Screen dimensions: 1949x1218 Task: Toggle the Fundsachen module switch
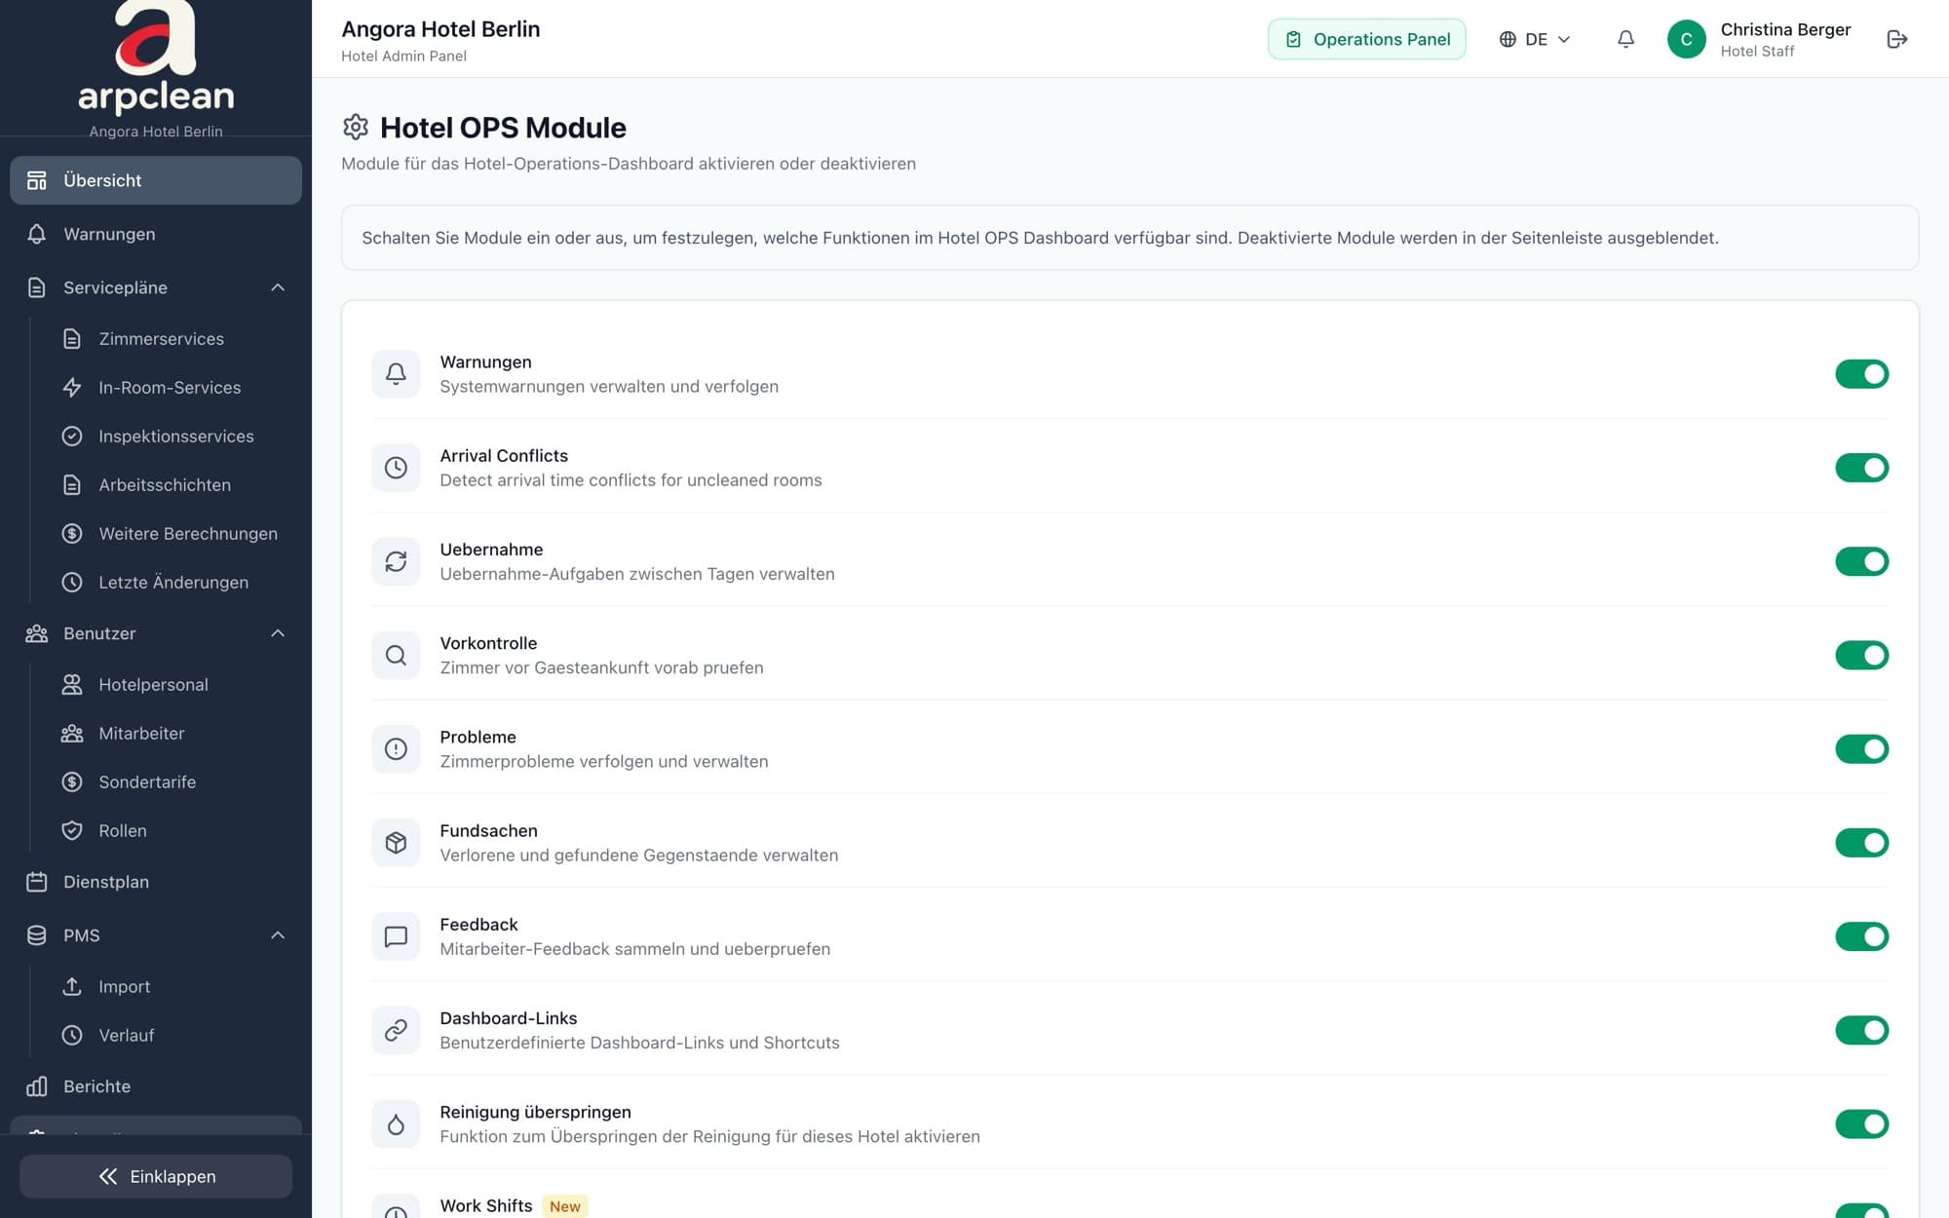pyautogui.click(x=1861, y=843)
